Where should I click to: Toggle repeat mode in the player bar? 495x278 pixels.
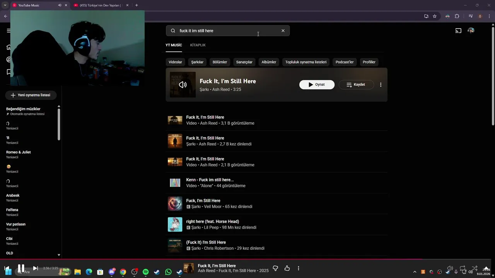(x=463, y=268)
